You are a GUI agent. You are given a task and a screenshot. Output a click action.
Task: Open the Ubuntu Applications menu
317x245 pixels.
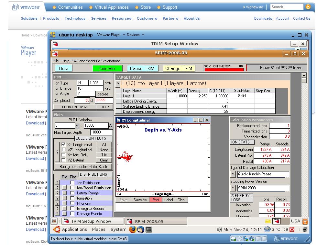pyautogui.click(x=74, y=229)
